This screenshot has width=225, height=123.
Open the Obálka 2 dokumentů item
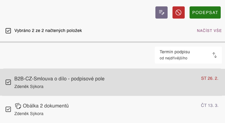tap(46, 106)
